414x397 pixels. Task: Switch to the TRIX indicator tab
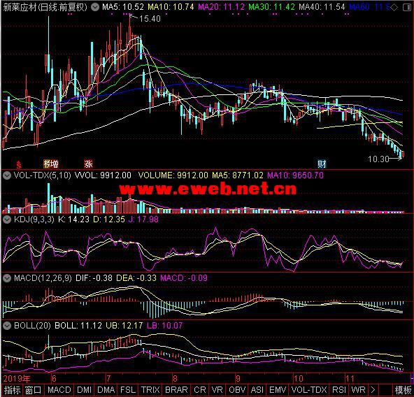coord(150,390)
